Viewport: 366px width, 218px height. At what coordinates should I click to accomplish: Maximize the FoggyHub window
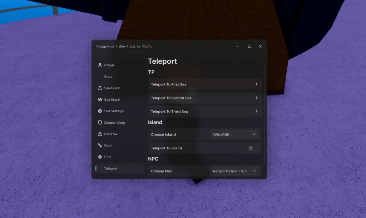249,46
